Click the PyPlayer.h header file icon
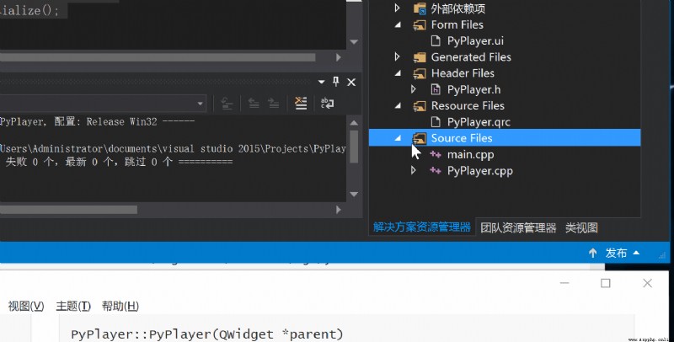This screenshot has width=674, height=342. (x=436, y=89)
